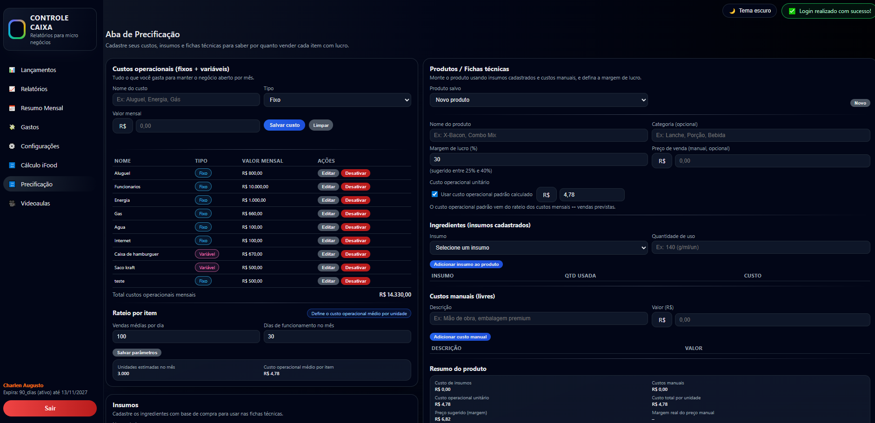
Task: Click the Lançamentos sidebar icon
Action: point(12,70)
